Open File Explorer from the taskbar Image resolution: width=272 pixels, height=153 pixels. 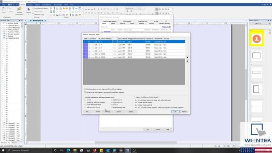pos(75,150)
